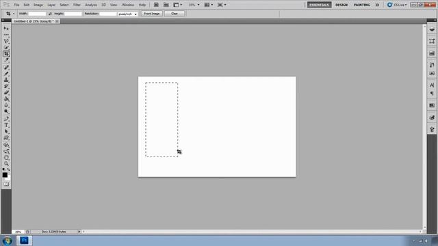The image size is (438, 246).
Task: Select the Eraser tool
Action: [x=6, y=93]
